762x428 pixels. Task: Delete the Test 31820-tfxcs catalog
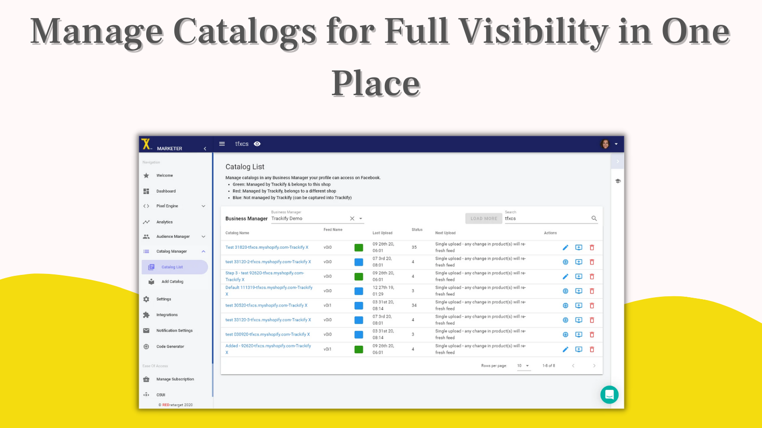pyautogui.click(x=592, y=247)
